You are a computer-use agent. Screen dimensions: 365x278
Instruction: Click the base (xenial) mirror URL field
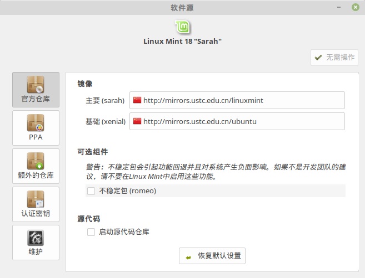pos(237,121)
